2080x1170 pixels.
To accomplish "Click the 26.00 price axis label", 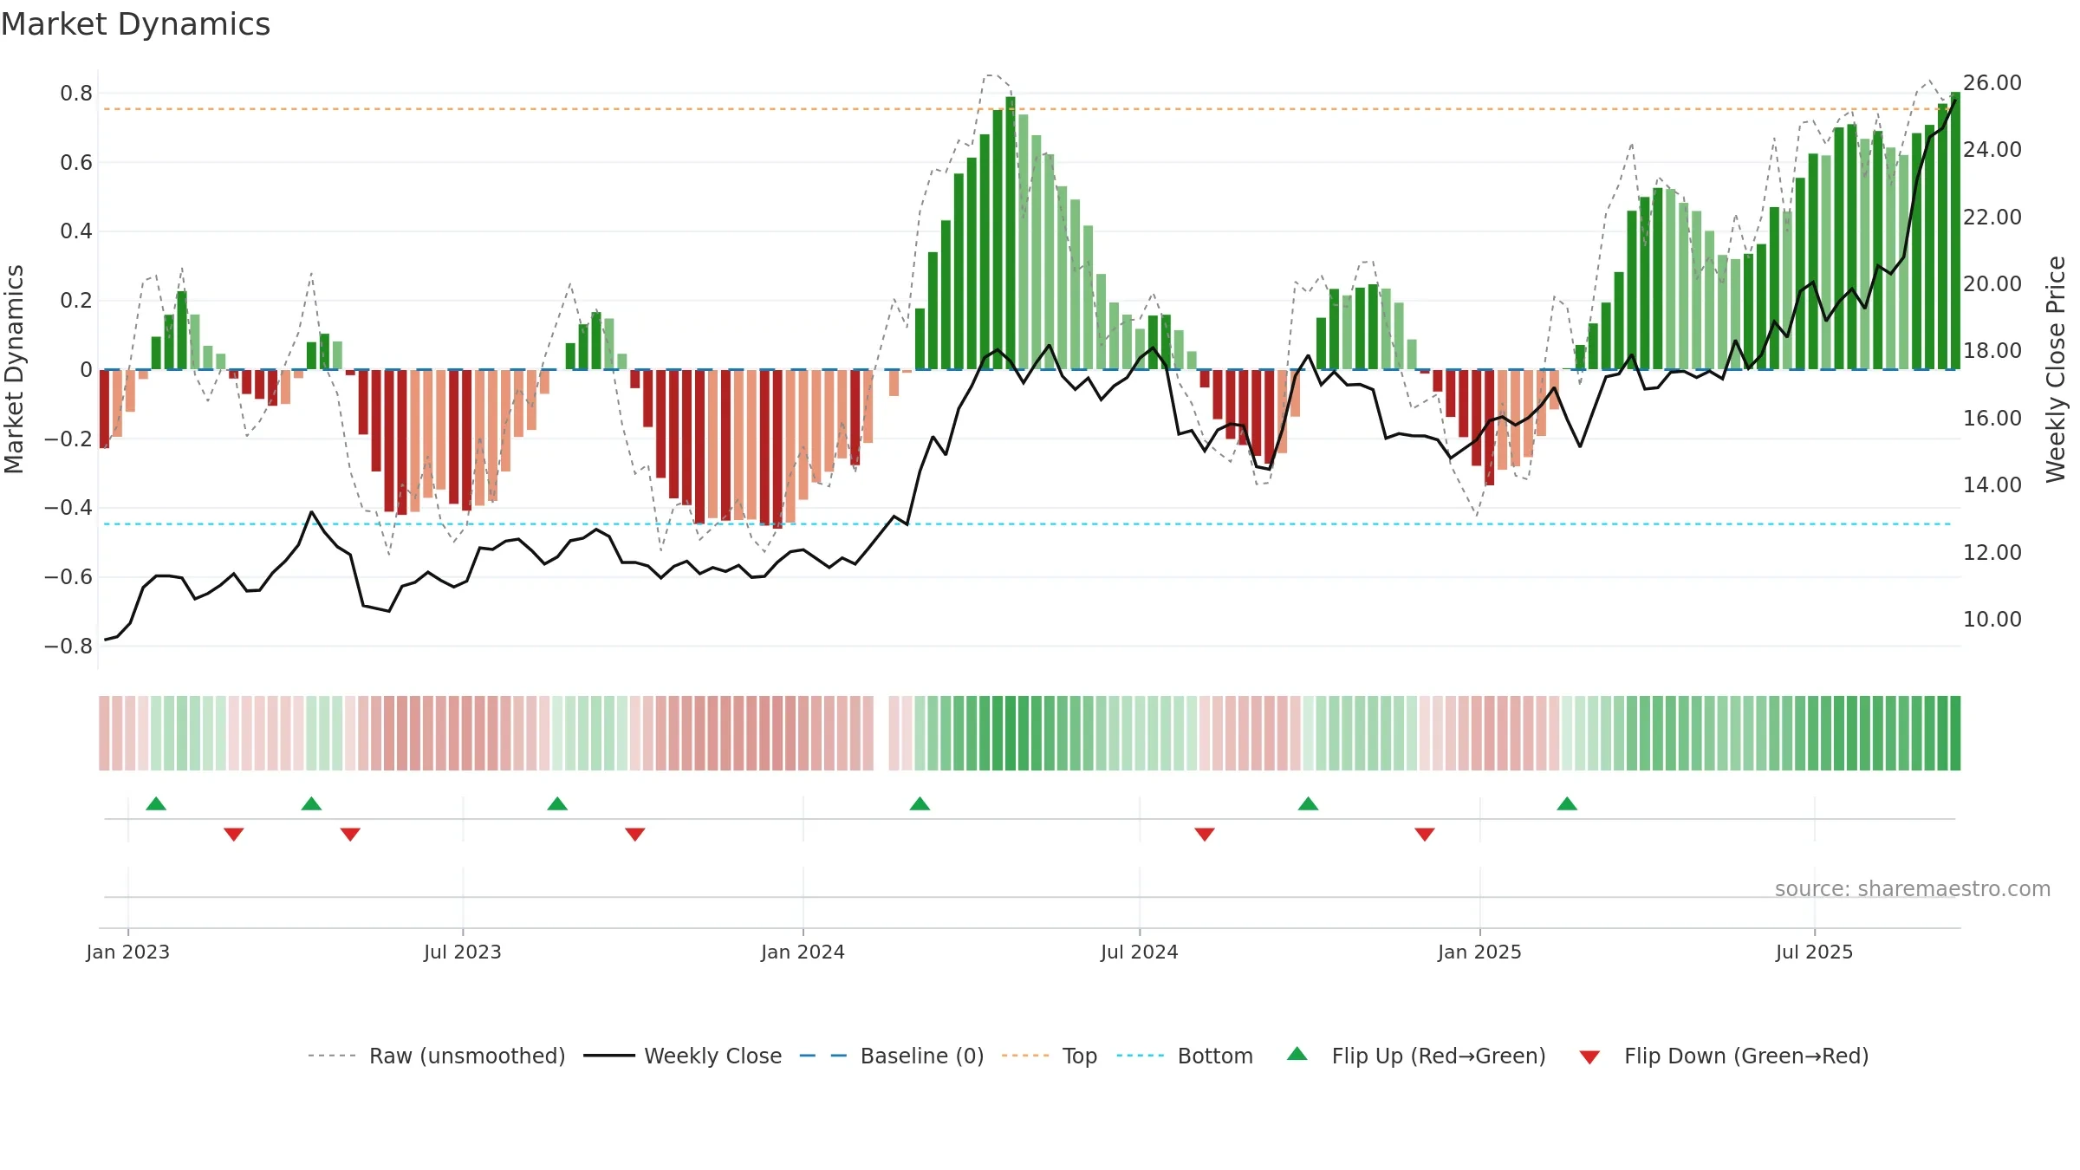I will [1992, 82].
